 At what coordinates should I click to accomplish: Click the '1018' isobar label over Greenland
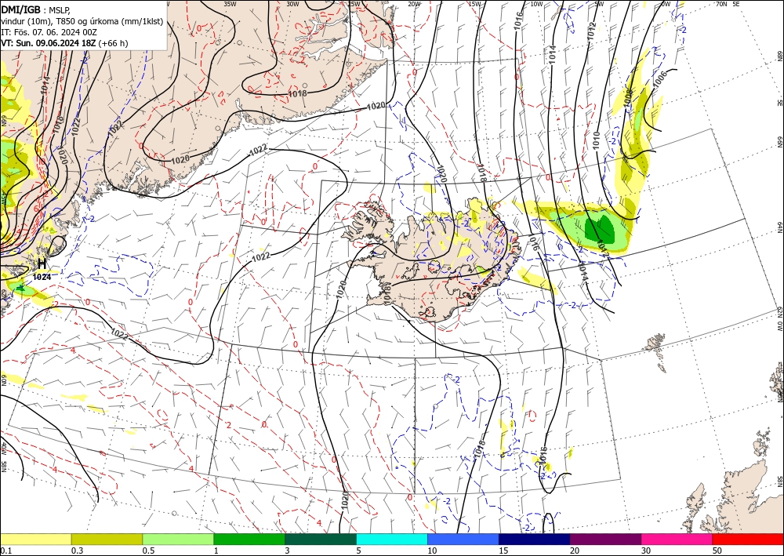pyautogui.click(x=297, y=93)
